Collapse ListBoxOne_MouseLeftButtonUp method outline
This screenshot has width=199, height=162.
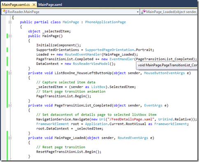(x=10, y=73)
